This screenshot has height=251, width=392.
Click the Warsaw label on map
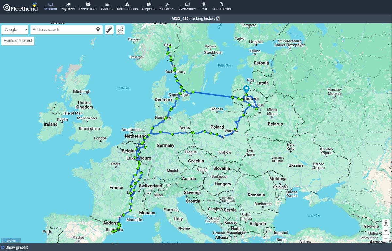click(x=232, y=131)
